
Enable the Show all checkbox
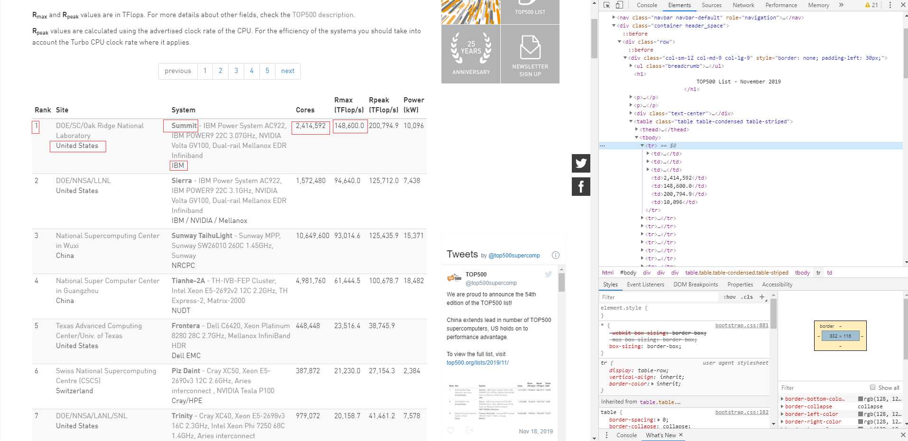[x=872, y=387]
